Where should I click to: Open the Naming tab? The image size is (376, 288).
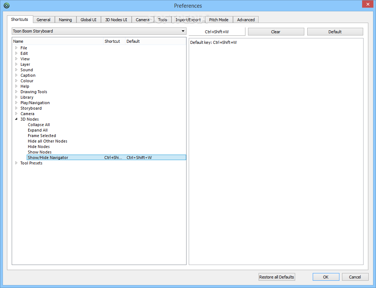65,20
